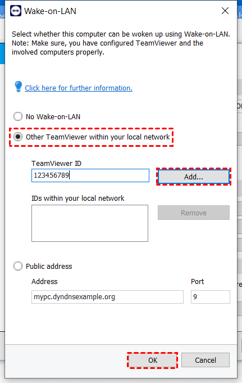242x383 pixels.
Task: Select Other TeamViewer within local network radio
Action: [18, 137]
